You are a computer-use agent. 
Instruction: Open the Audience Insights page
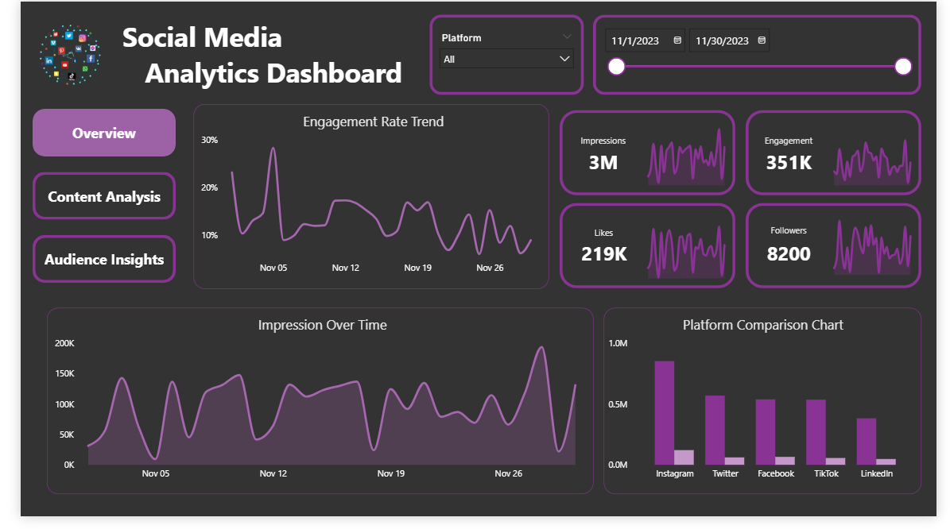click(103, 259)
